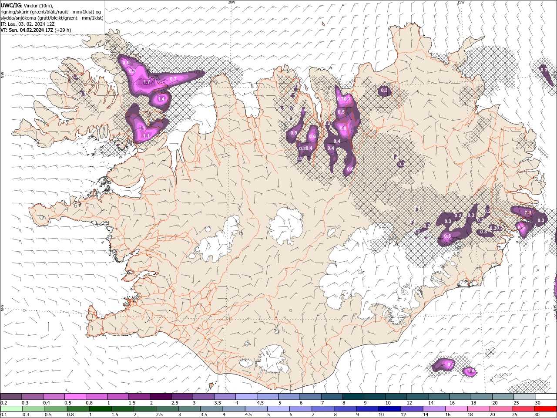The image size is (557, 418).
Task: Pick the pale grey 25 snow legend swatch
Action: (x=523, y=397)
